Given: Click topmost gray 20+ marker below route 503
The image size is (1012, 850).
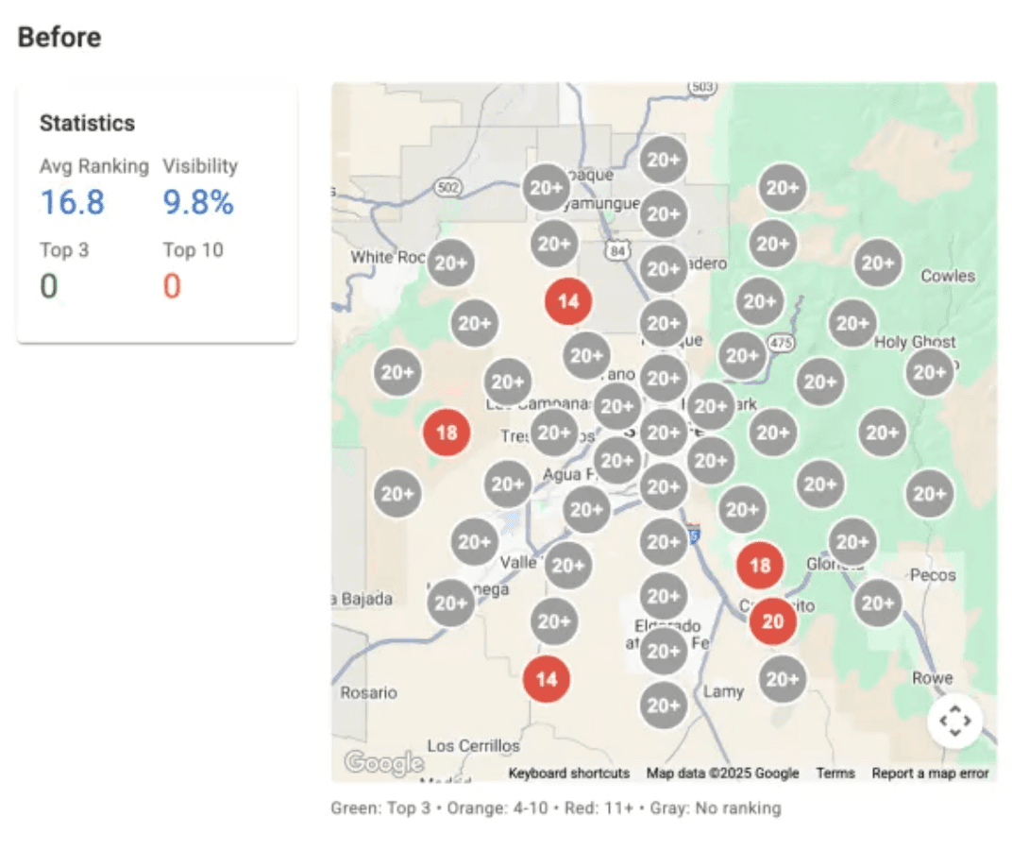Looking at the screenshot, I should [x=664, y=160].
